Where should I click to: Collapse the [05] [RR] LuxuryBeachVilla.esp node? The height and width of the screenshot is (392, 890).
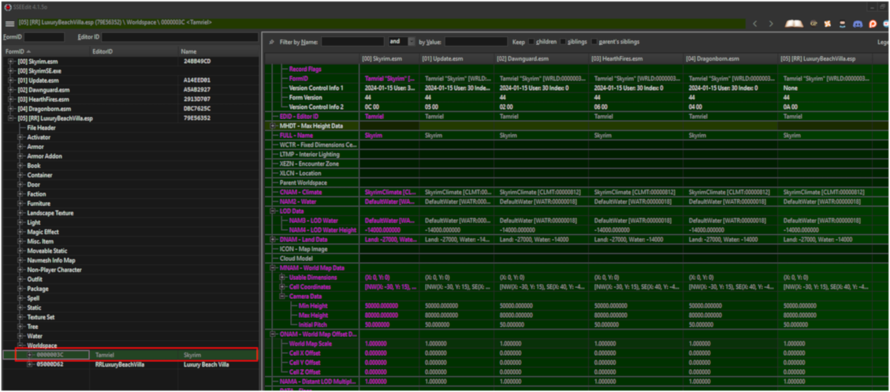(x=11, y=118)
